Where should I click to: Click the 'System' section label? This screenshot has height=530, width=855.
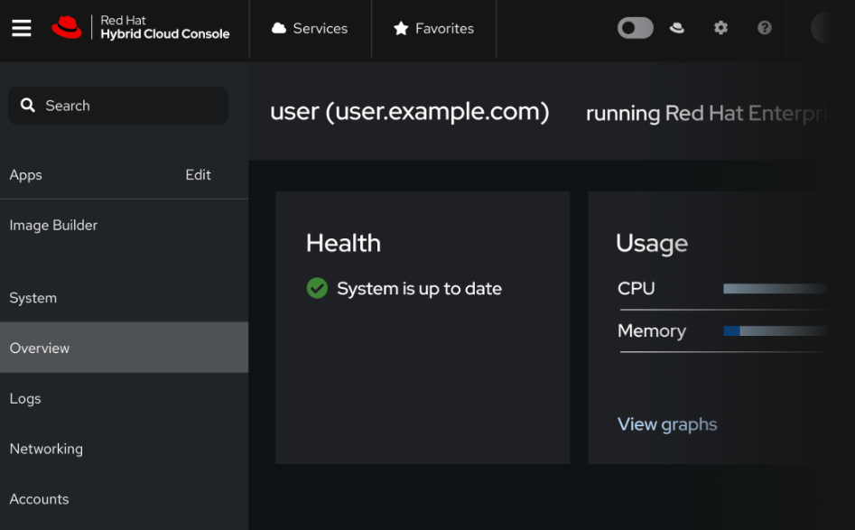[x=33, y=298]
